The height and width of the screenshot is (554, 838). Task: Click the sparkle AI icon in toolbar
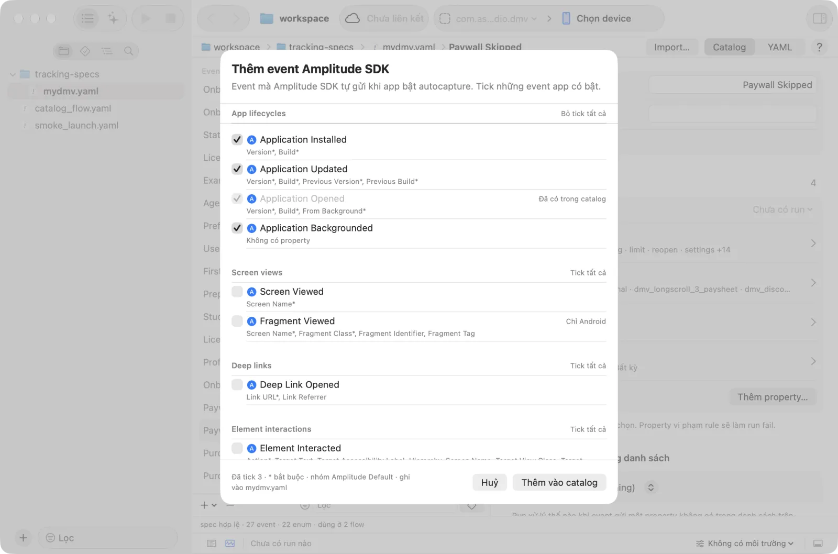[113, 18]
